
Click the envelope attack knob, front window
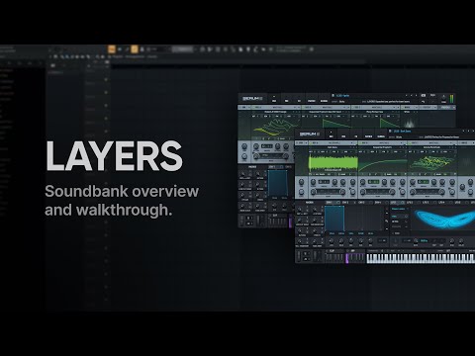coord(332,241)
